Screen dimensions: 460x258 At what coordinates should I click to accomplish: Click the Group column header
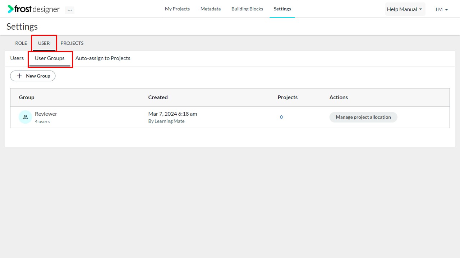tap(27, 97)
